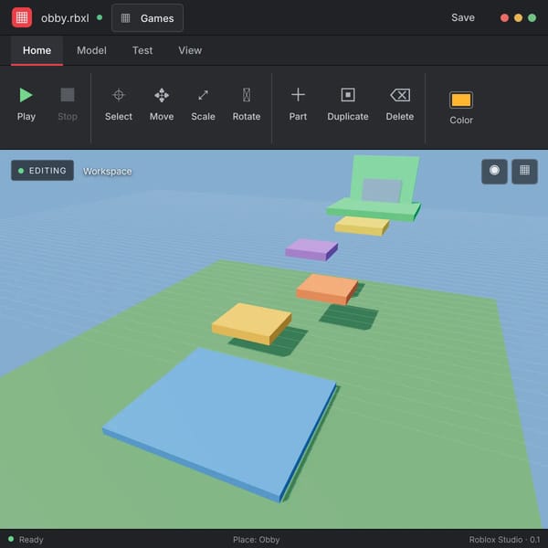Toggle the viewport grid button
Viewport: 548px width, 548px height.
[524, 172]
